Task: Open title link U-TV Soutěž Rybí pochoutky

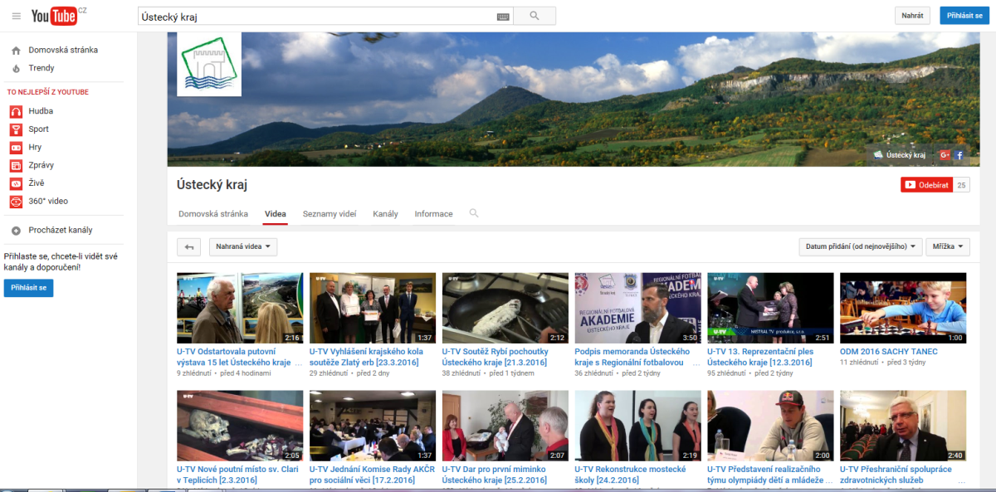Action: [497, 357]
